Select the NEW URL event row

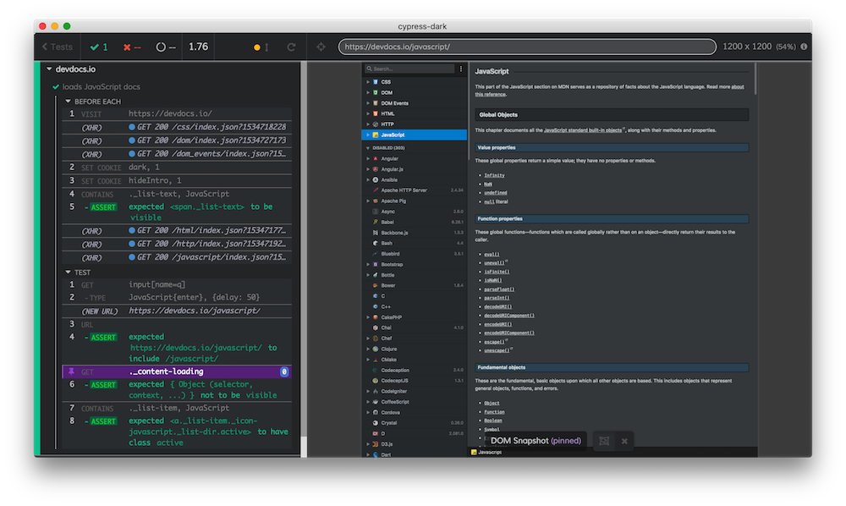[x=177, y=311]
